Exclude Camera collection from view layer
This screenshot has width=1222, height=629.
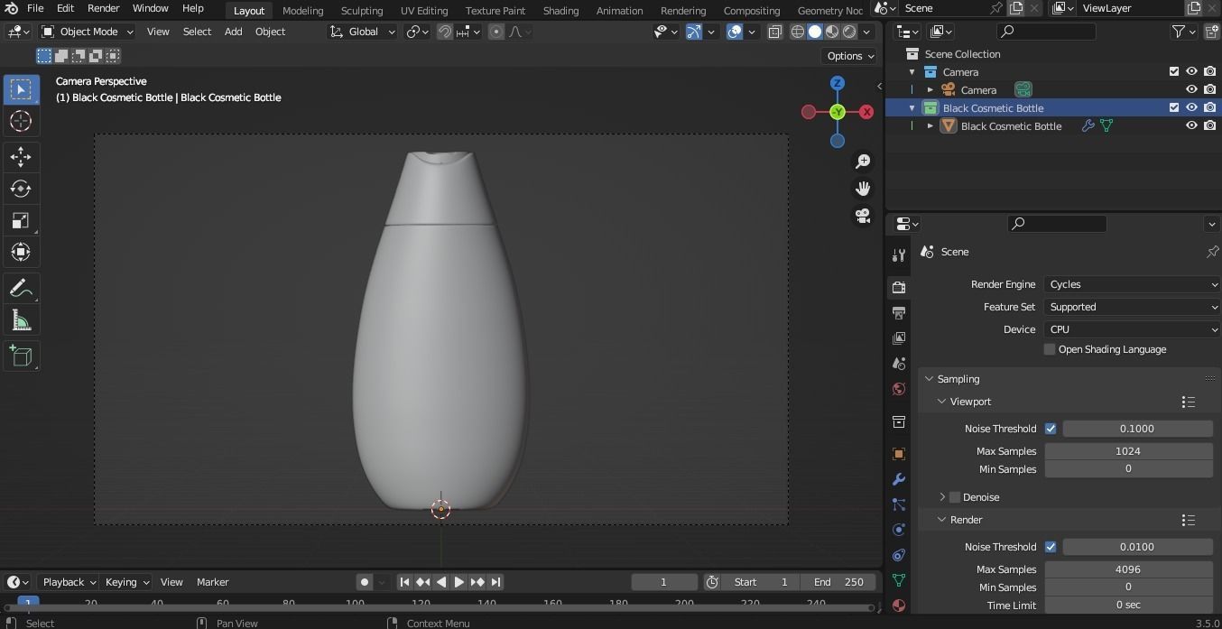pyautogui.click(x=1174, y=71)
